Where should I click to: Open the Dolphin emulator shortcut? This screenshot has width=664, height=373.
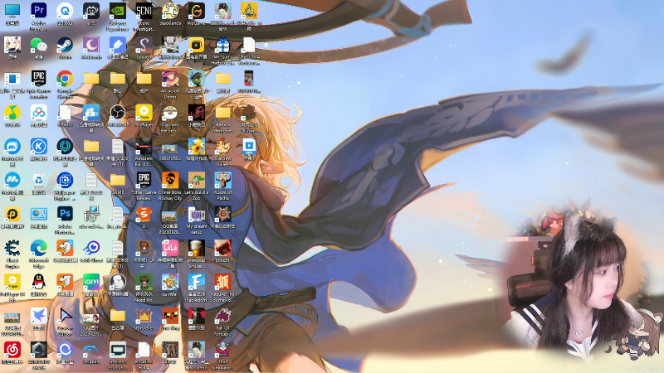pos(91,350)
